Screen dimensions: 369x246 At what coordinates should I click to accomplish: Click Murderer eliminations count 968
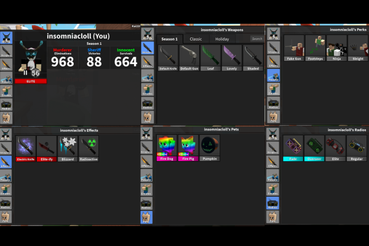point(62,61)
